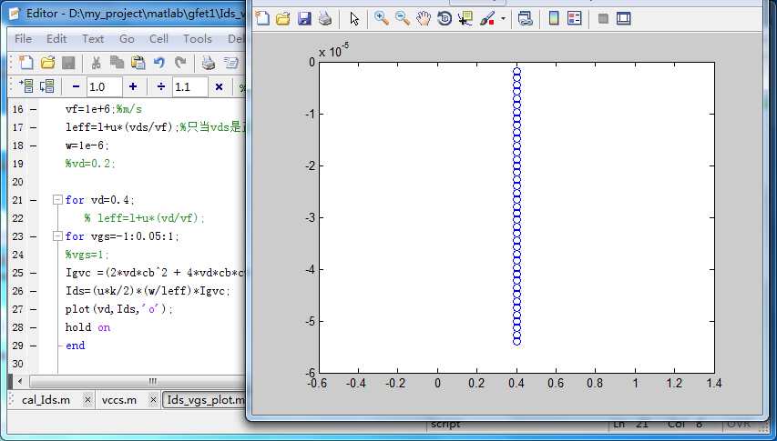Save the figure with the floppy icon
Image resolution: width=777 pixels, height=441 pixels.
tap(304, 18)
